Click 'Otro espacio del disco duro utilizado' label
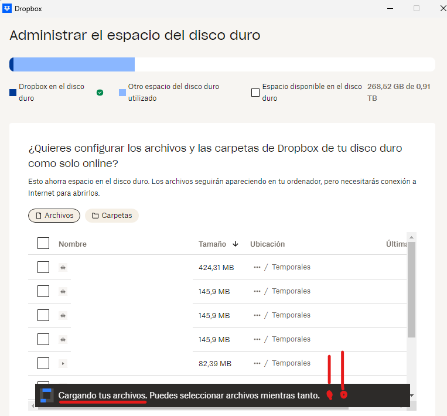The height and width of the screenshot is (416, 447). 173,93
